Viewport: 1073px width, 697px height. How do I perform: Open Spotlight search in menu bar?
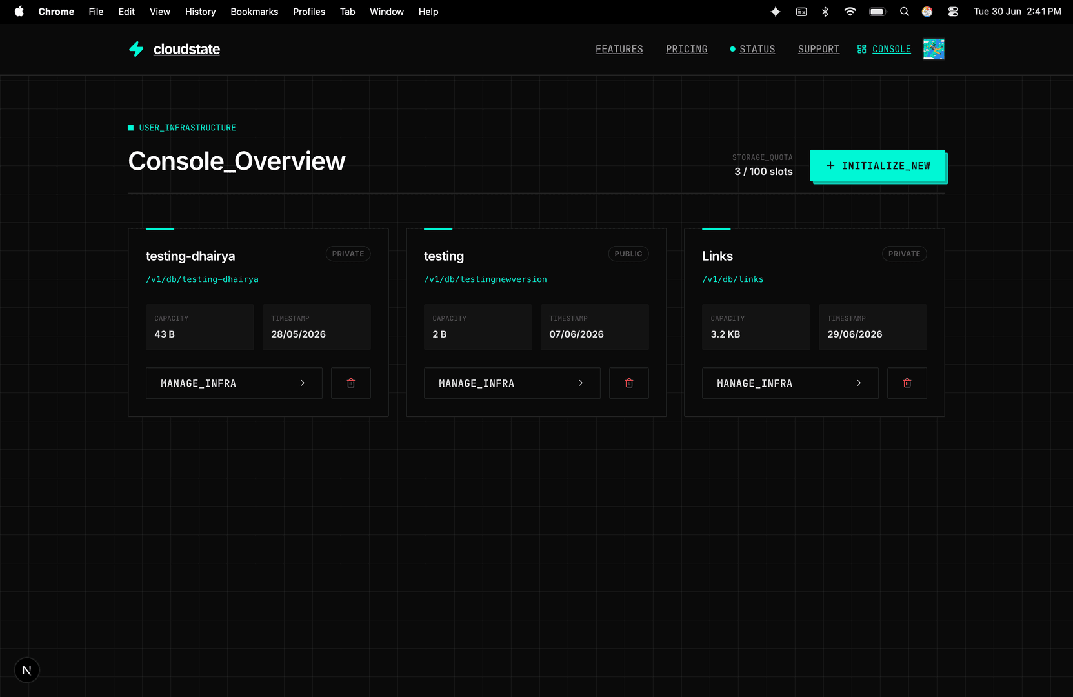[x=905, y=12]
